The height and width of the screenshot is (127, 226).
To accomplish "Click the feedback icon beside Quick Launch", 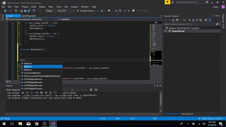I will tap(173, 2).
